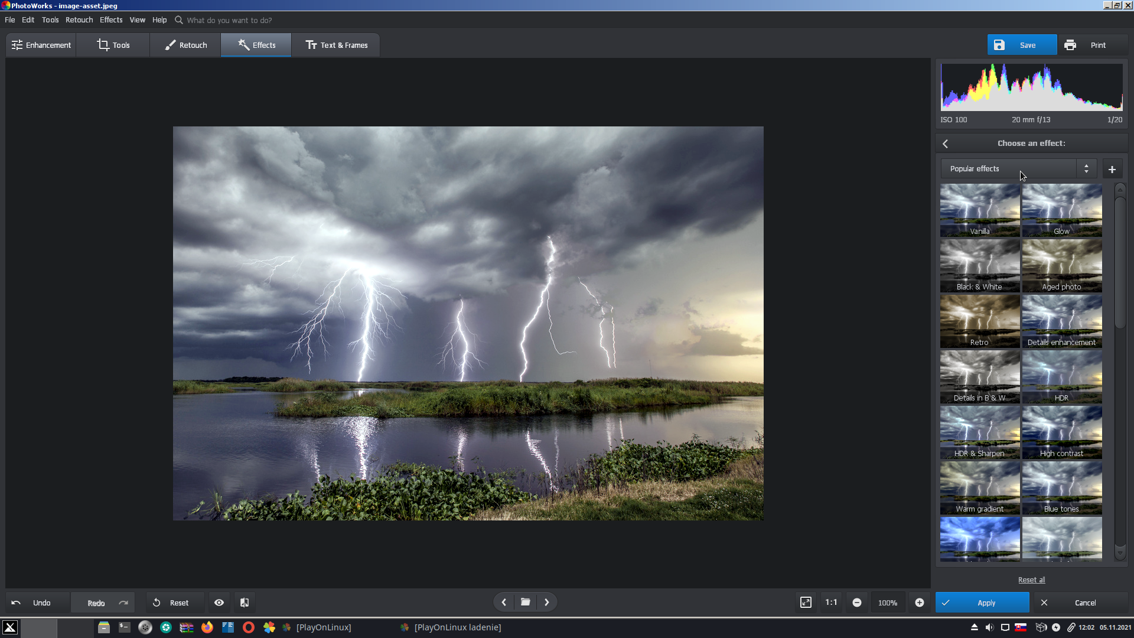Choose the Details enhancement effect
Image resolution: width=1134 pixels, height=638 pixels.
click(1062, 321)
